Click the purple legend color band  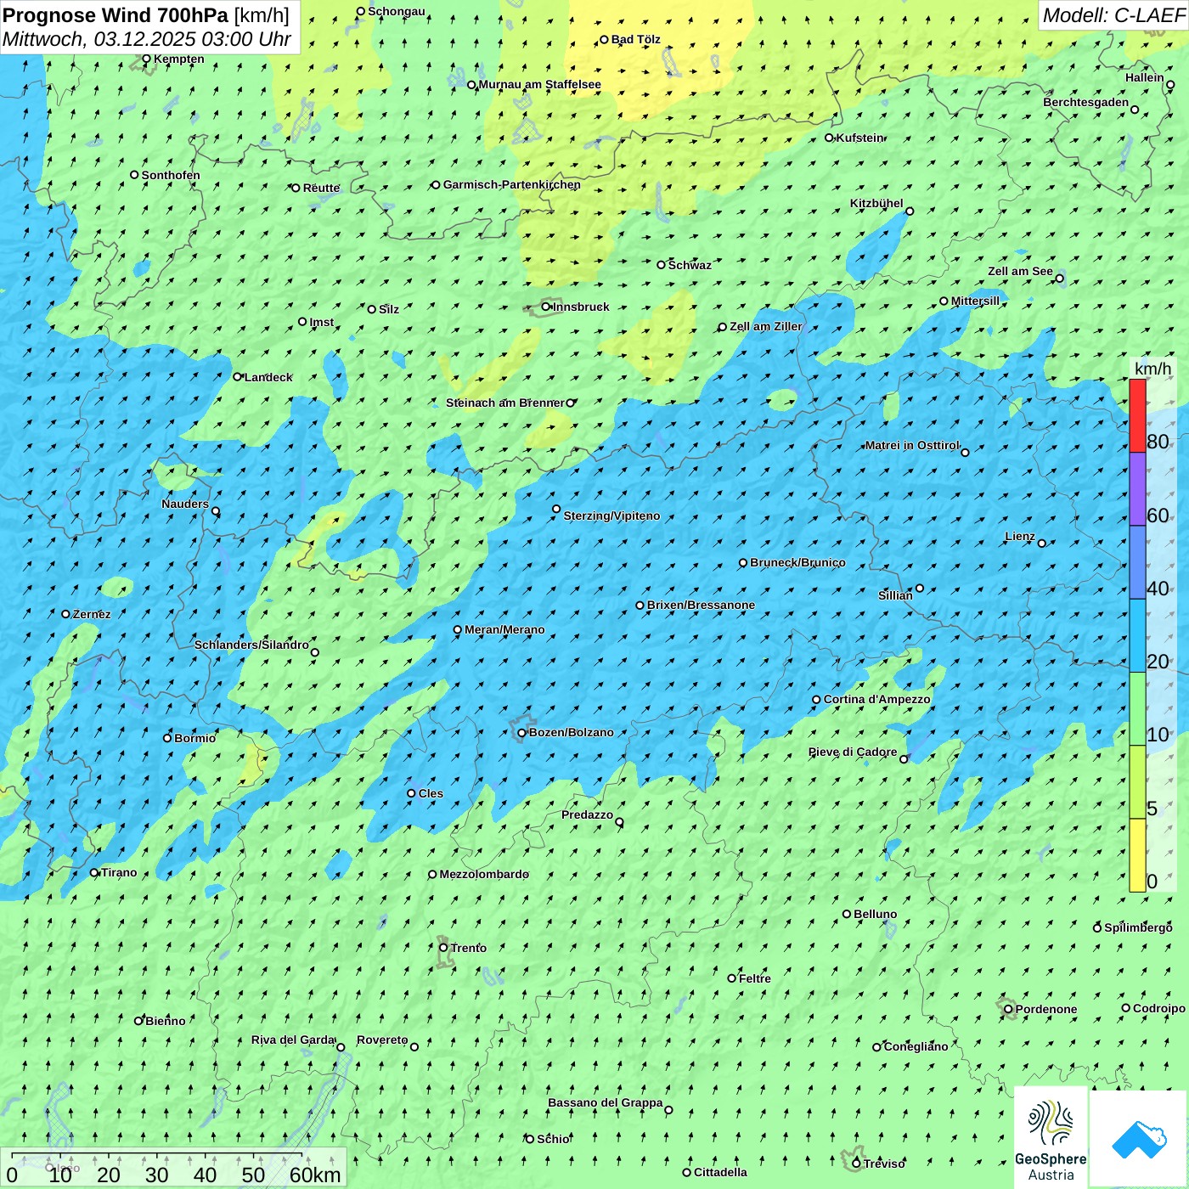click(x=1137, y=489)
